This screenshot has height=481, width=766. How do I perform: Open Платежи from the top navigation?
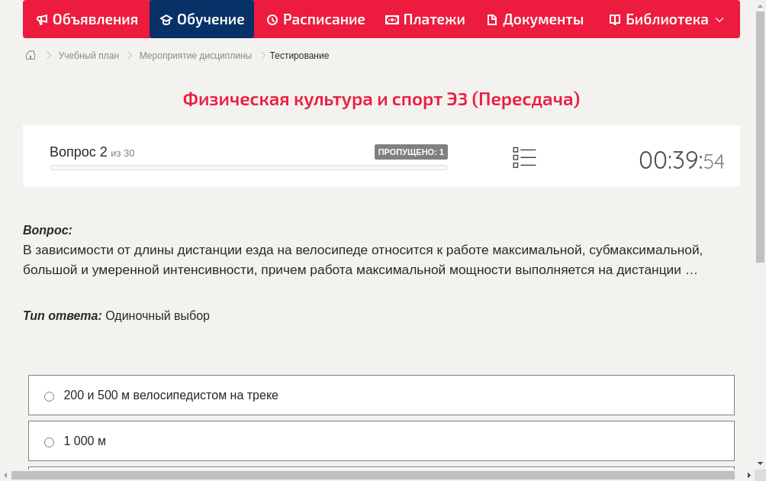pyautogui.click(x=424, y=19)
